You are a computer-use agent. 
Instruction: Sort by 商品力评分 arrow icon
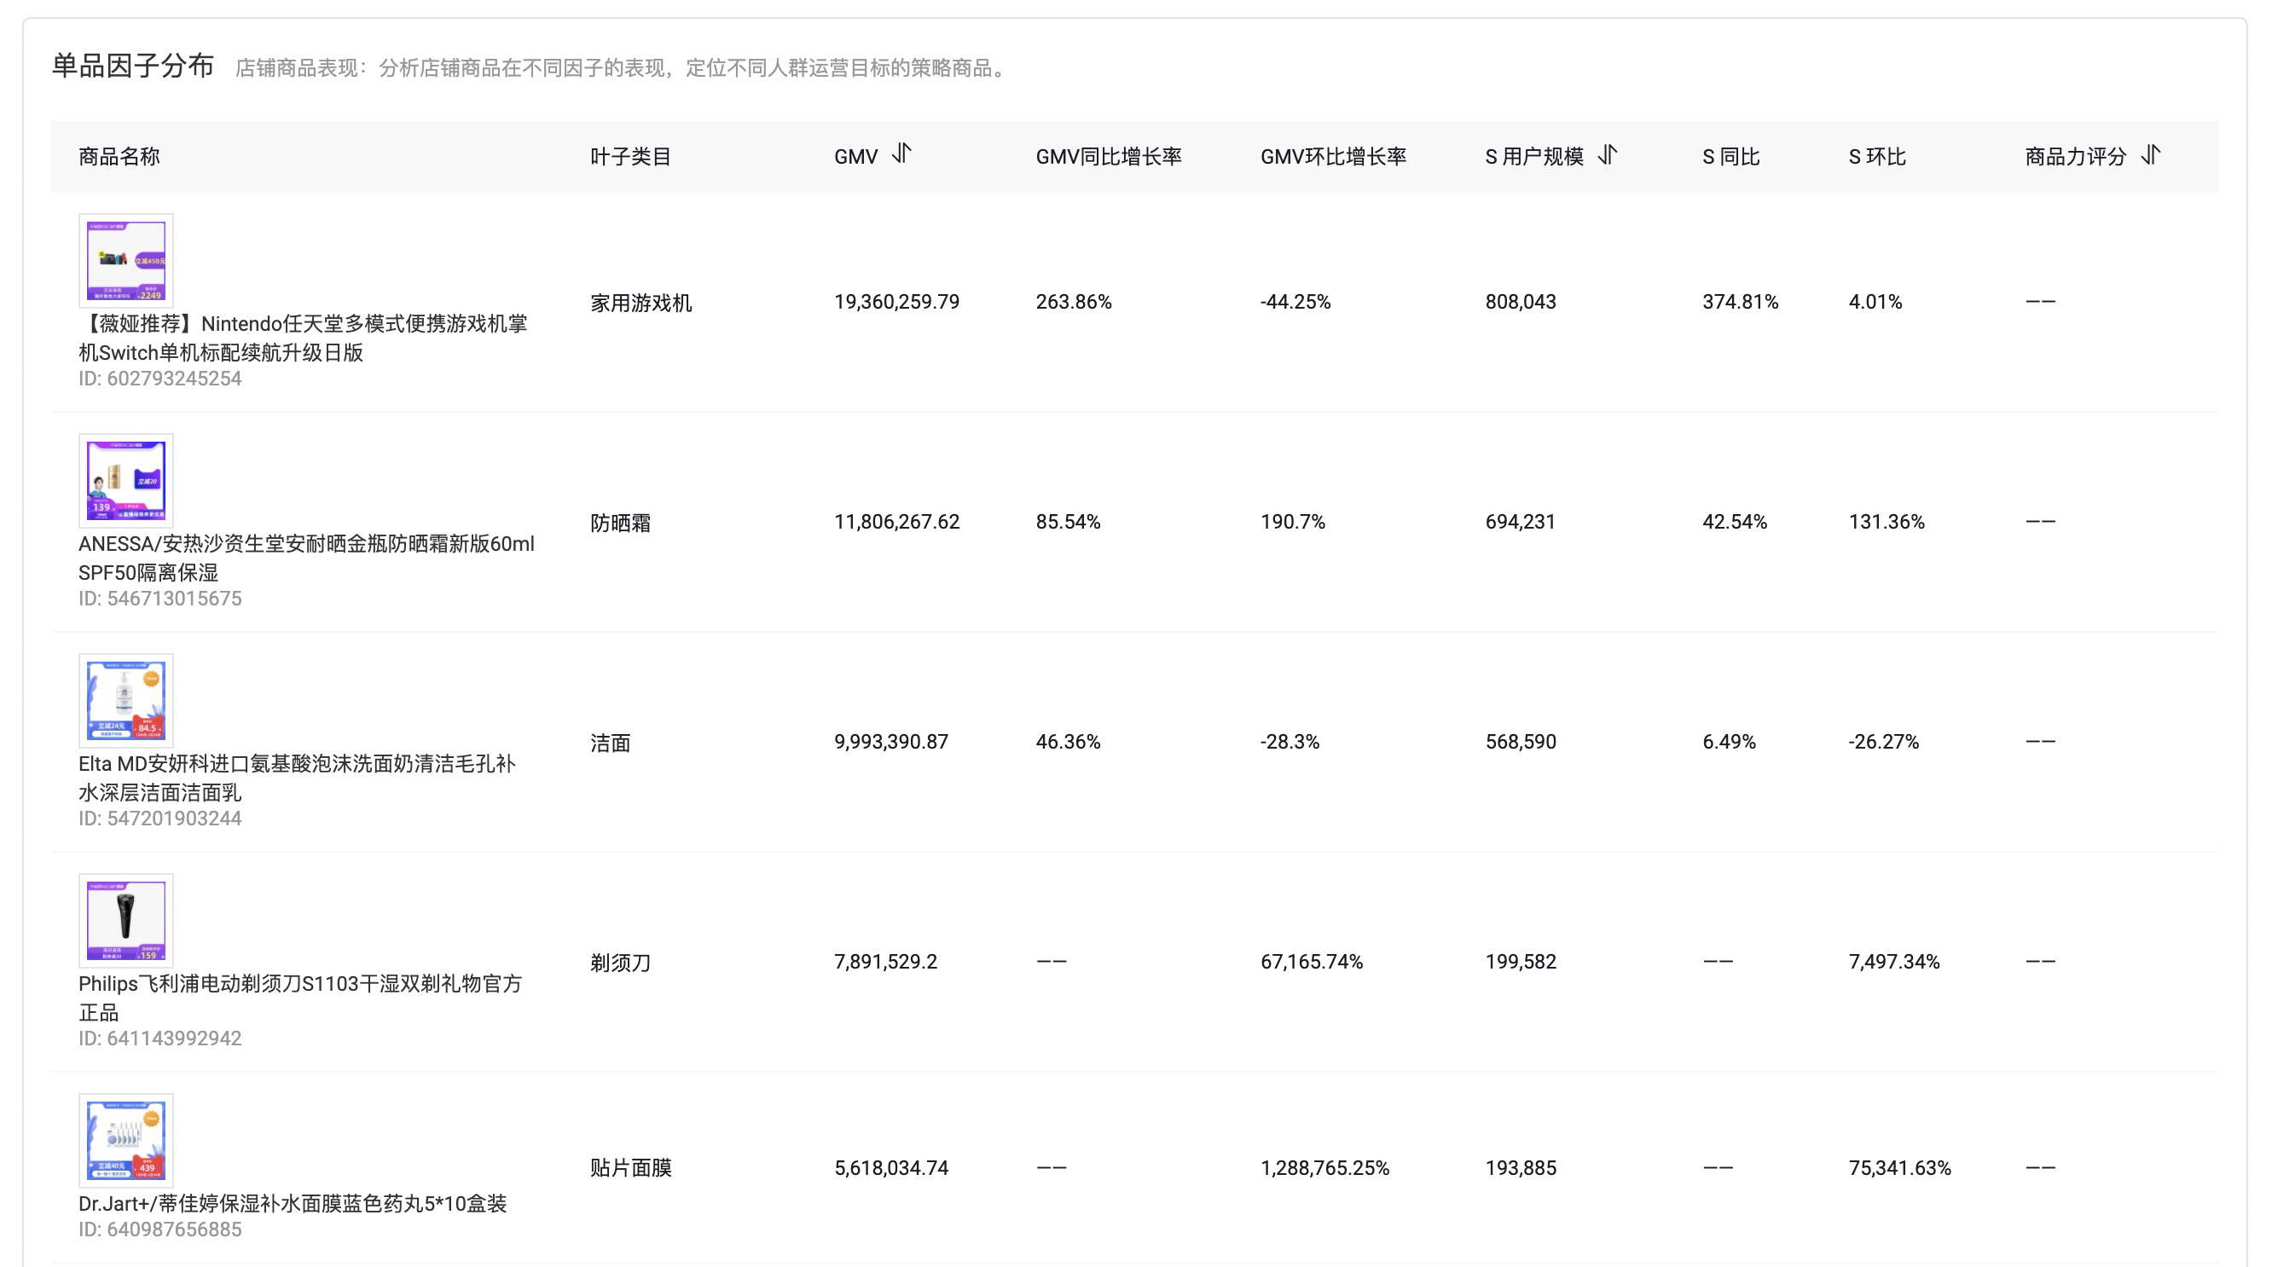(2150, 154)
